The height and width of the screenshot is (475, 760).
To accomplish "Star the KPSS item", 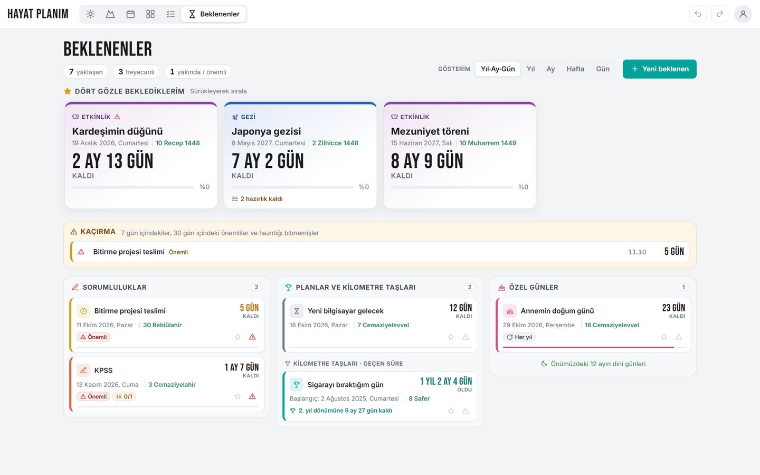I will (237, 396).
